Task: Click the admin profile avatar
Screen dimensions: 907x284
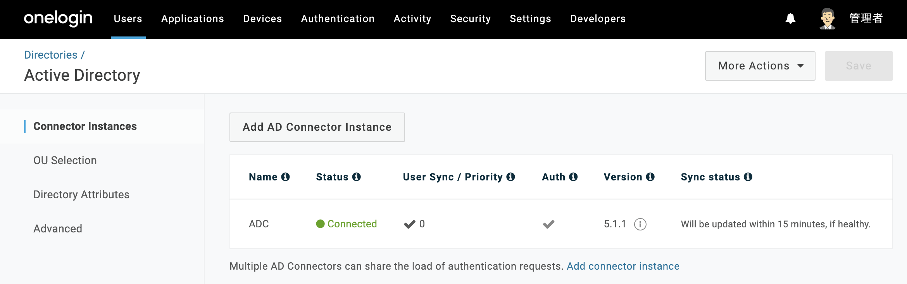Action: 828,19
